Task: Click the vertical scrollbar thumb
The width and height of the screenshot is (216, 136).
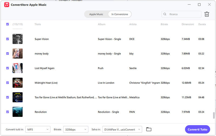Action: 214,115
